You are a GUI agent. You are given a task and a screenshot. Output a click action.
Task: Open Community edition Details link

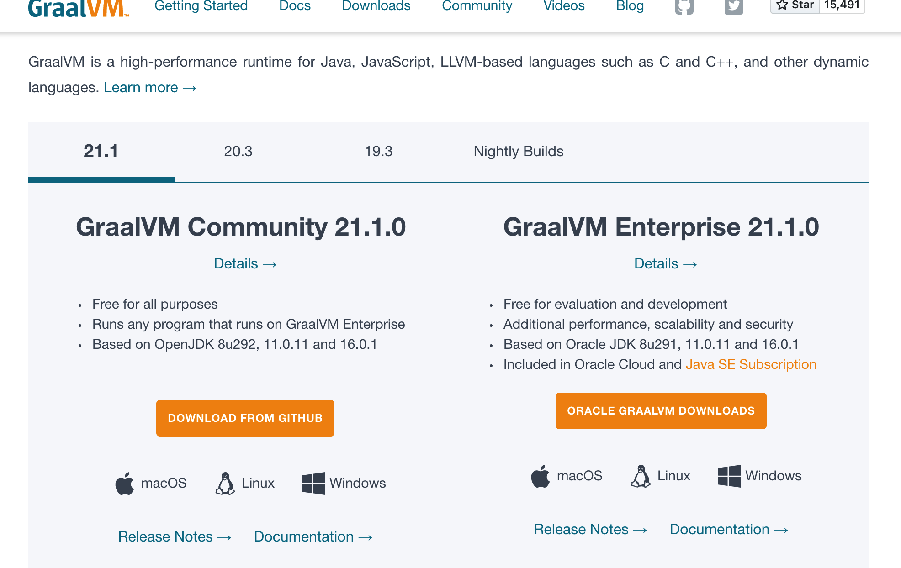pos(245,264)
